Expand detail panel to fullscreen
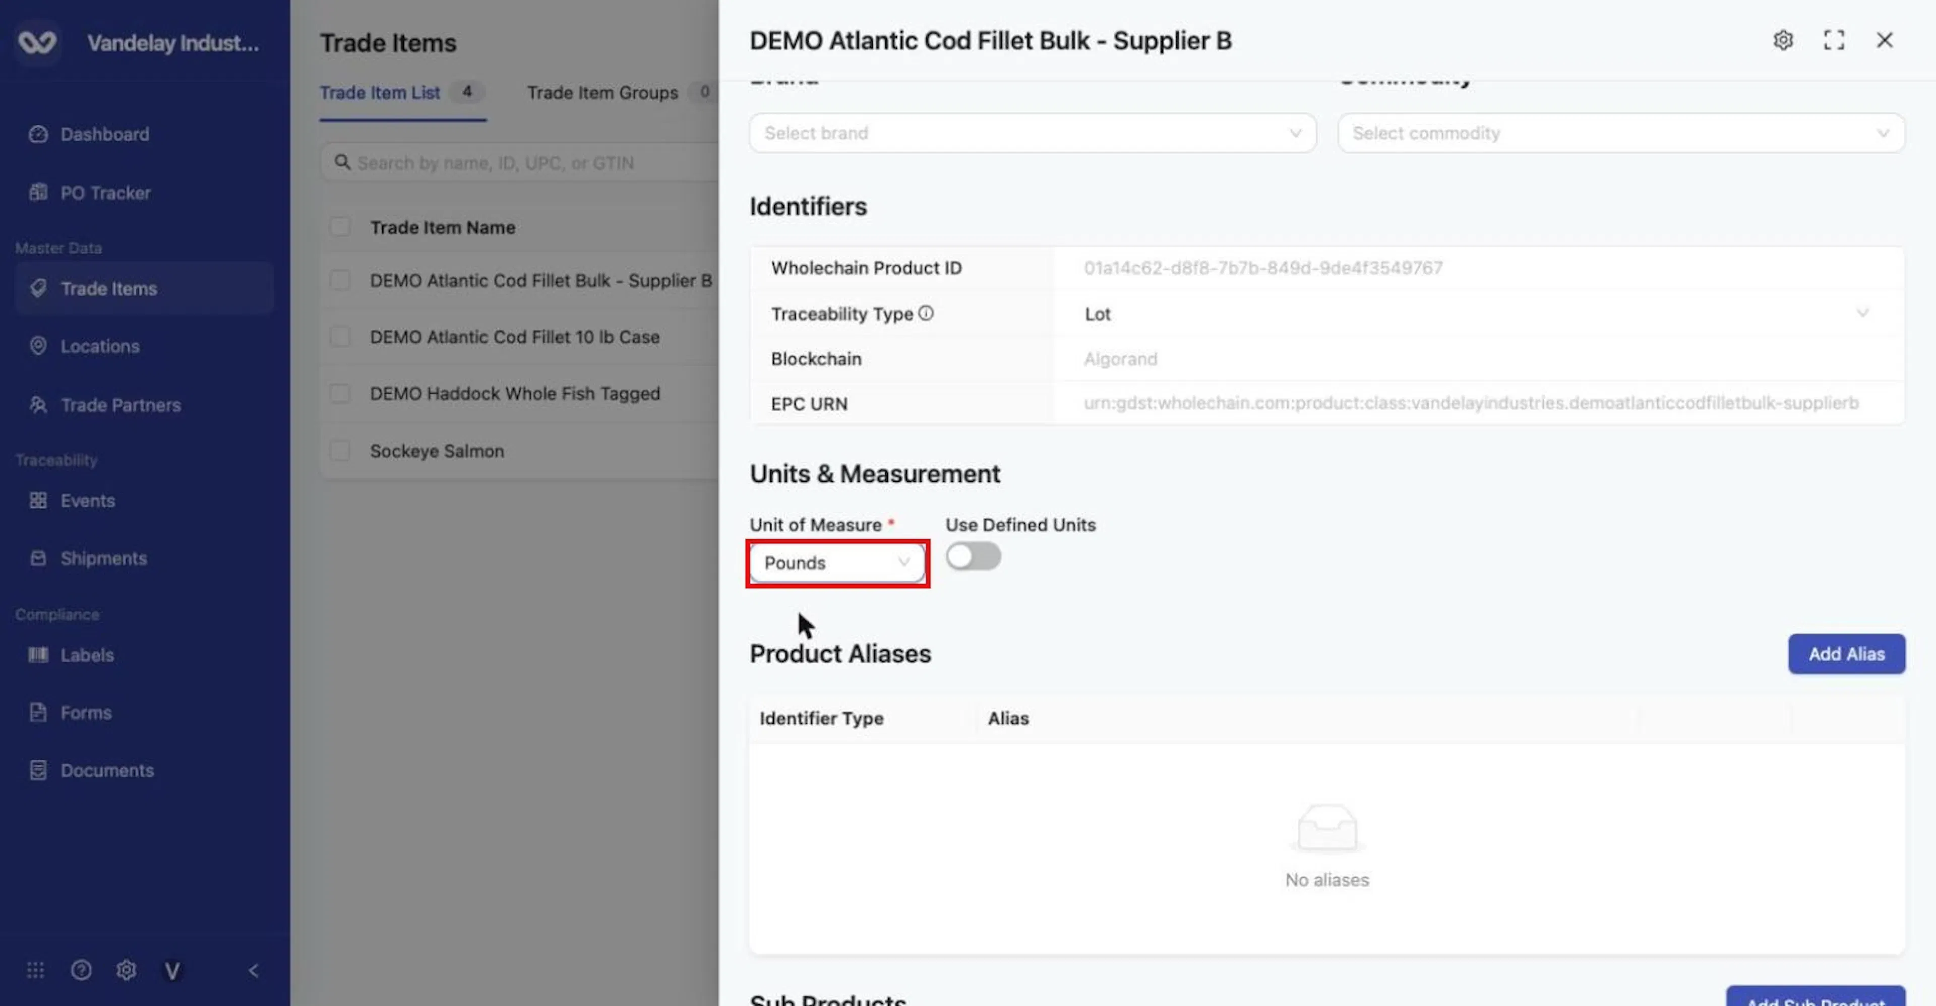The width and height of the screenshot is (1936, 1006). [x=1834, y=40]
